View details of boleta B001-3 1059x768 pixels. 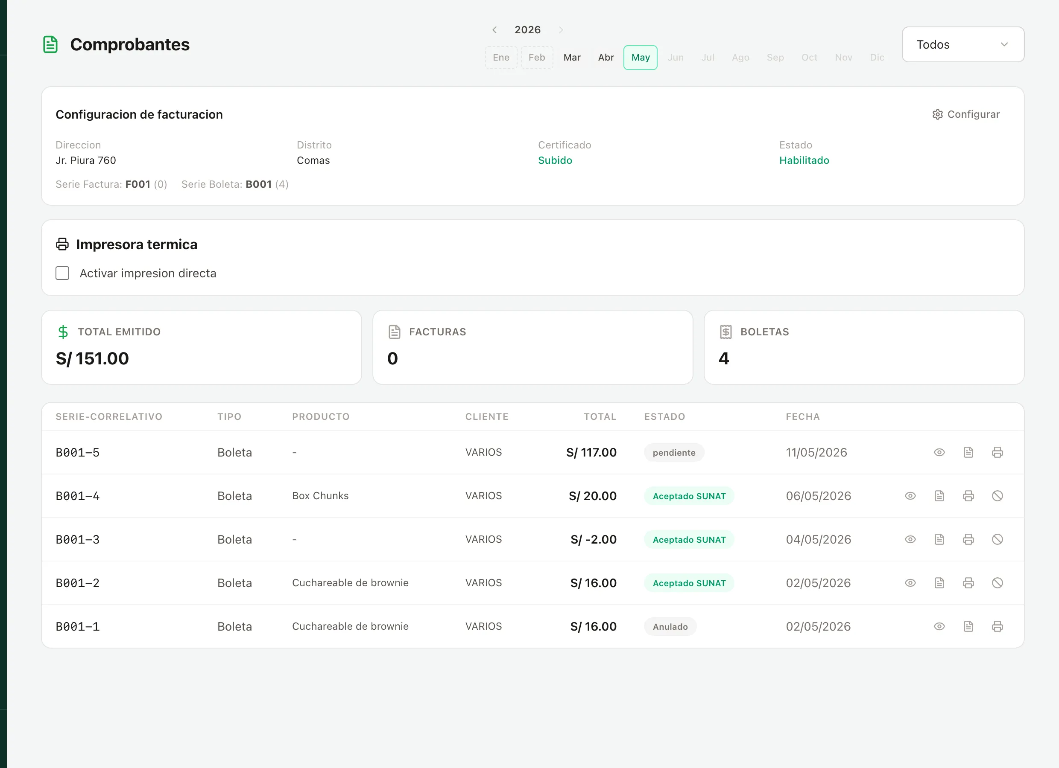coord(910,539)
